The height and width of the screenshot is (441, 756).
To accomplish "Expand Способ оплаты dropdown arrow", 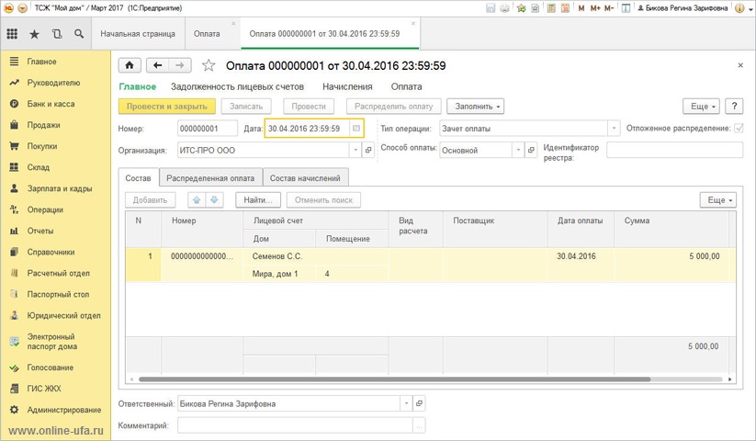I will (518, 151).
